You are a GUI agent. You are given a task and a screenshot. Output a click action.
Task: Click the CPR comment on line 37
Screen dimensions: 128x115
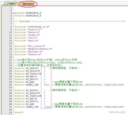pos(88,107)
